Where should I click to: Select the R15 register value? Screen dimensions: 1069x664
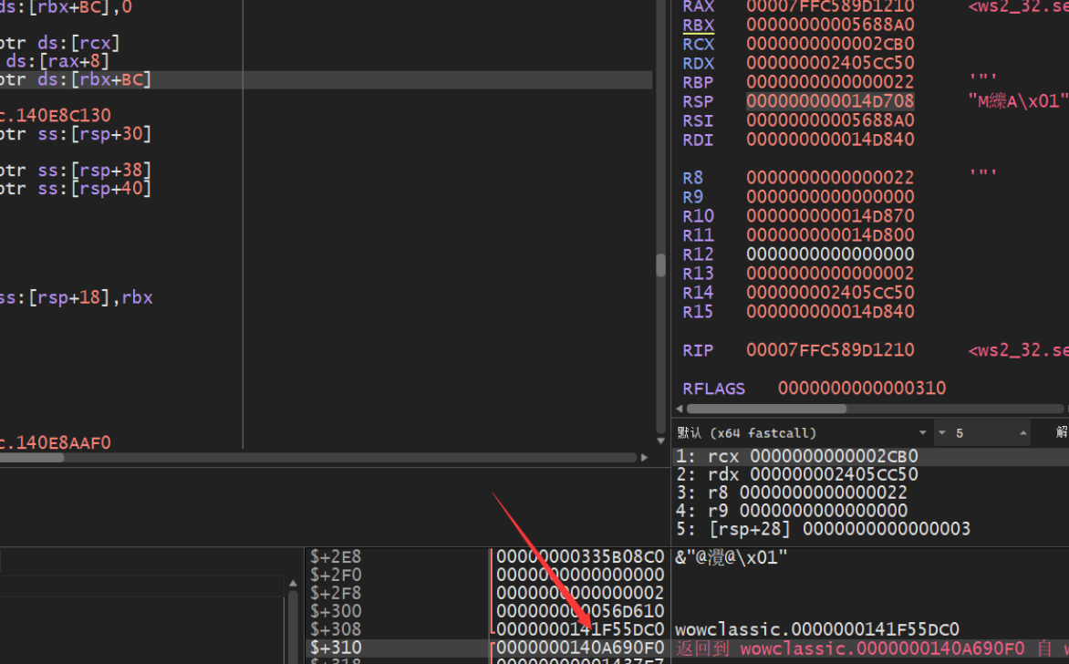[x=830, y=312]
